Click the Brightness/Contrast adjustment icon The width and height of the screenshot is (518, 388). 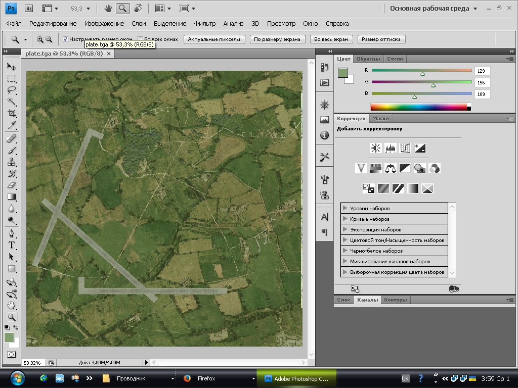[375, 148]
